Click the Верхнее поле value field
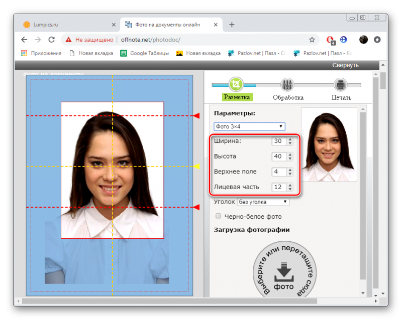 pos(279,172)
